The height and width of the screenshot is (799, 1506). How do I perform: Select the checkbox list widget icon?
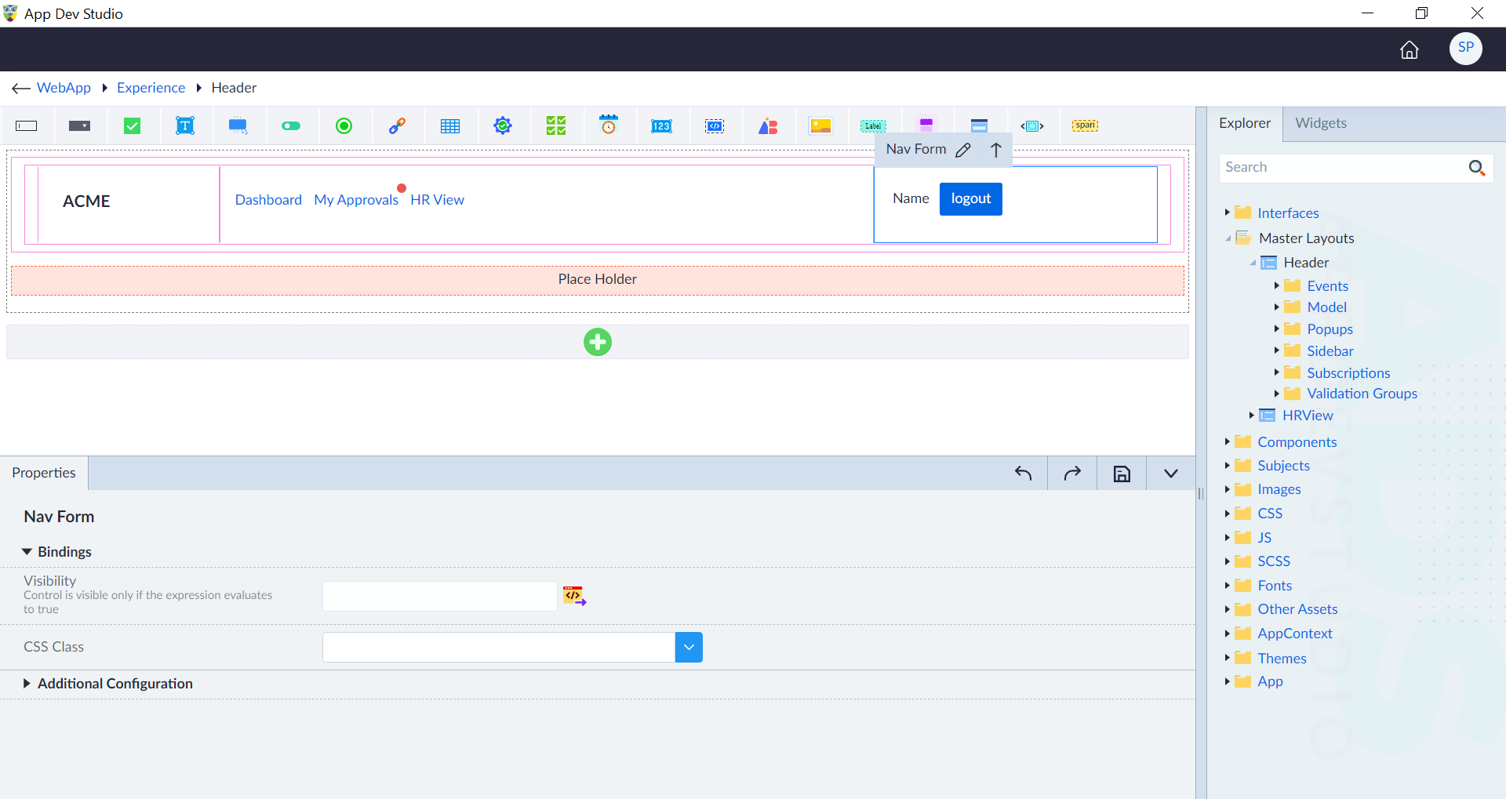pos(556,125)
